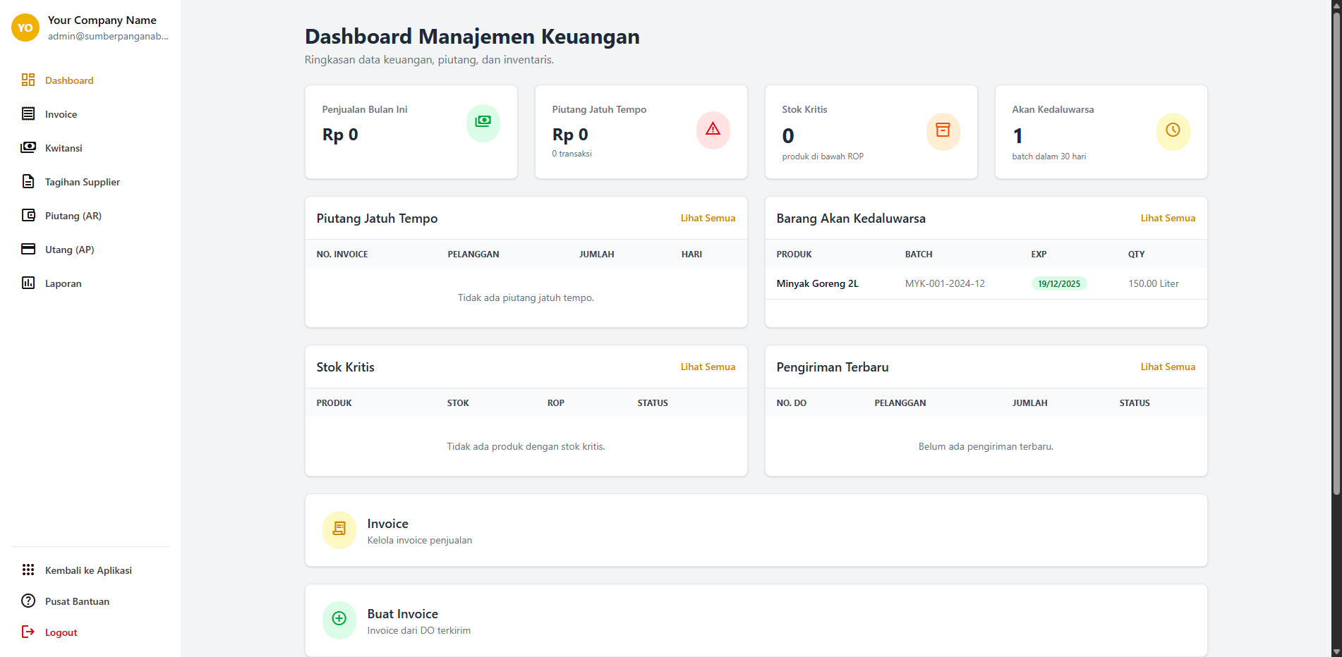
Task: Click the green money icon on Penjualan card
Action: pyautogui.click(x=483, y=123)
